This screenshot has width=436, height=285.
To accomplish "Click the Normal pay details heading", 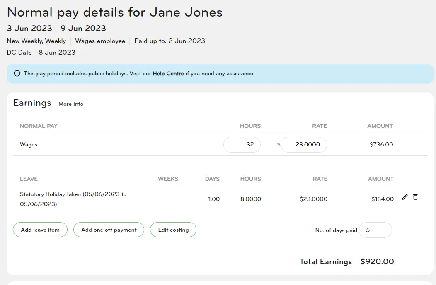I will (x=114, y=12).
